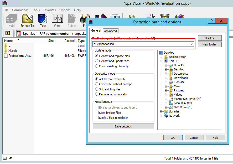233x164 pixels.
Task: Open the destination path dropdown arrow
Action: tap(192, 44)
